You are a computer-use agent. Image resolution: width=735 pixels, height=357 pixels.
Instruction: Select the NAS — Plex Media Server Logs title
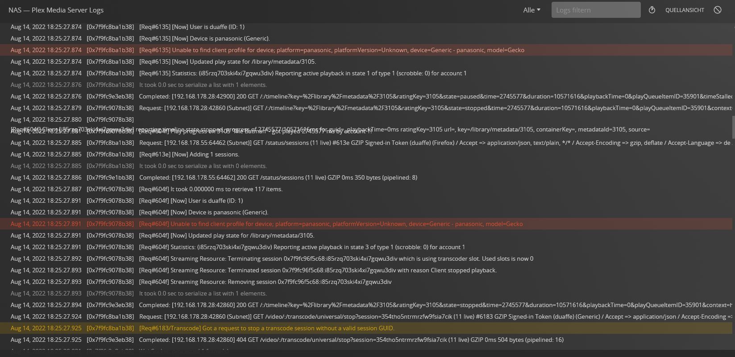coord(56,10)
